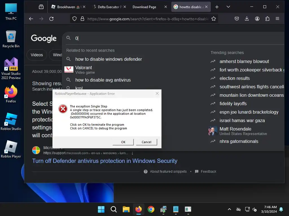Show hidden system tray icons chevron
This screenshot has height=216, width=289.
229,209
